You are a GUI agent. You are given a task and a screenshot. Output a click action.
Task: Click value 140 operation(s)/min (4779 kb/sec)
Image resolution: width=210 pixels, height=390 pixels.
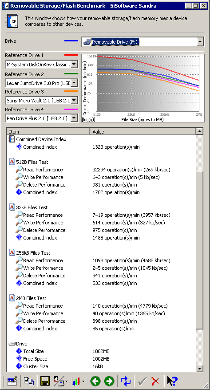click(130, 306)
